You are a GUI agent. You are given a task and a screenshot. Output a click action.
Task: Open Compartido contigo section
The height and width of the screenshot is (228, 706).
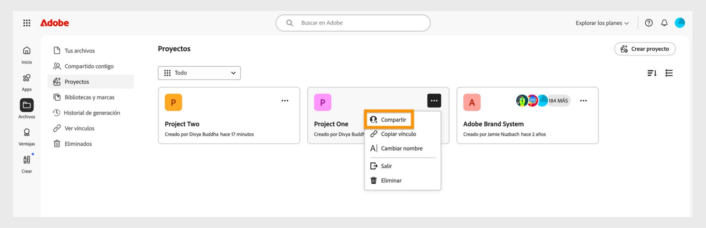(90, 66)
